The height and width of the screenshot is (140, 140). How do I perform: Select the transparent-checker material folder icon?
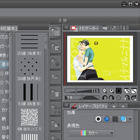(x=56, y=31)
